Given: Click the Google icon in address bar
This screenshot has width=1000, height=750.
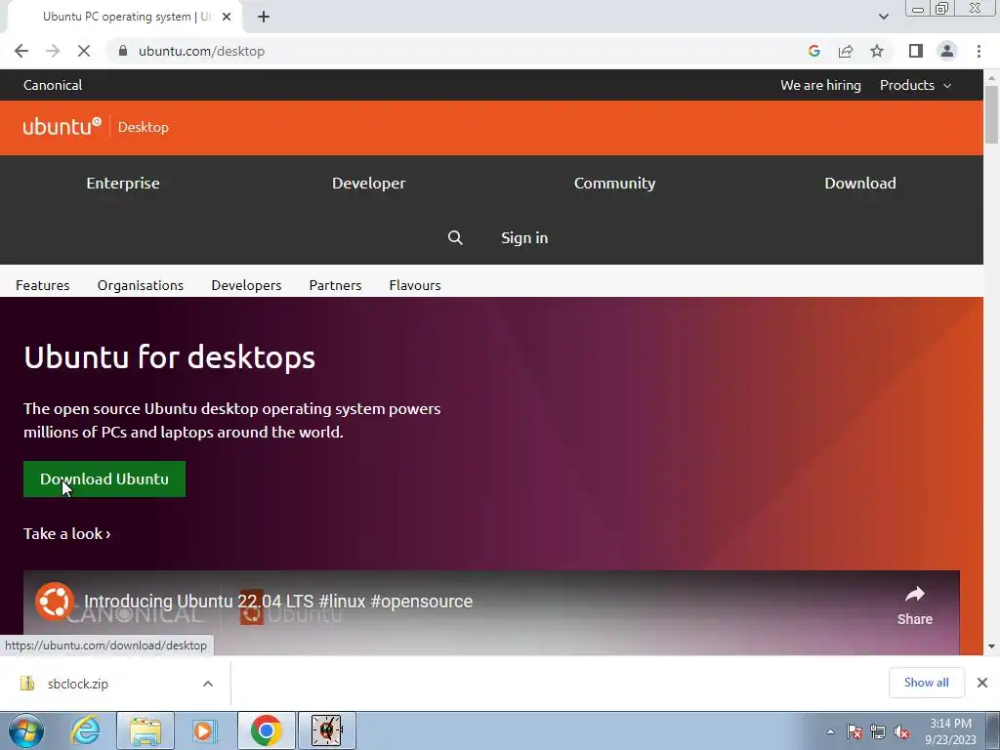Looking at the screenshot, I should pyautogui.click(x=813, y=51).
